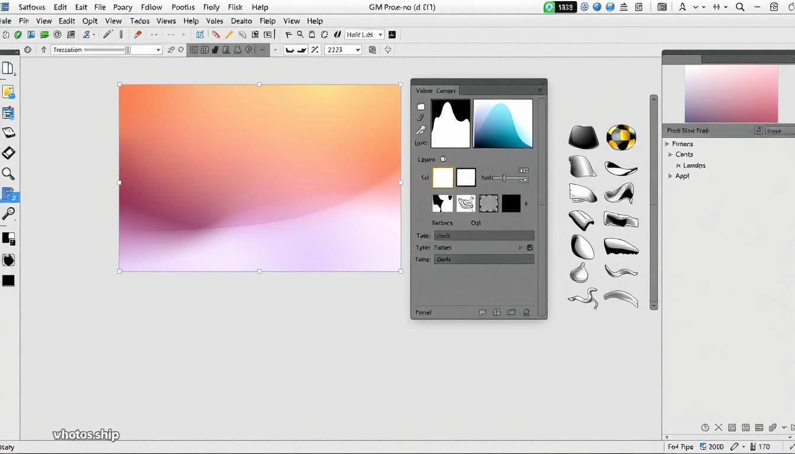Select the solid black pattern thumbnail

[511, 203]
